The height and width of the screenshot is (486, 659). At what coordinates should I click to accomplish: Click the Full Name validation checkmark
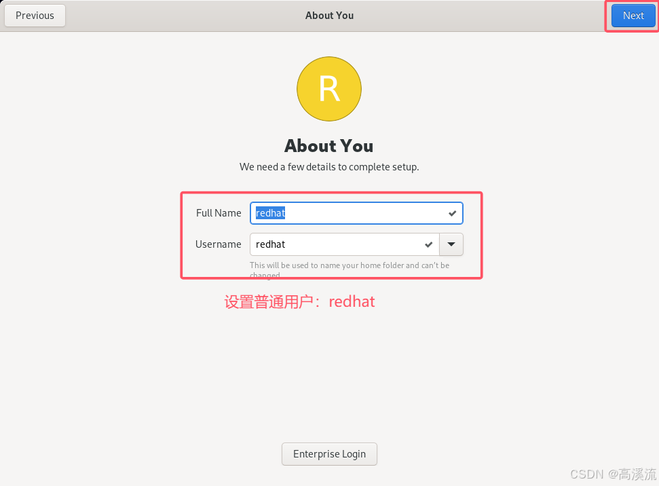click(x=452, y=213)
